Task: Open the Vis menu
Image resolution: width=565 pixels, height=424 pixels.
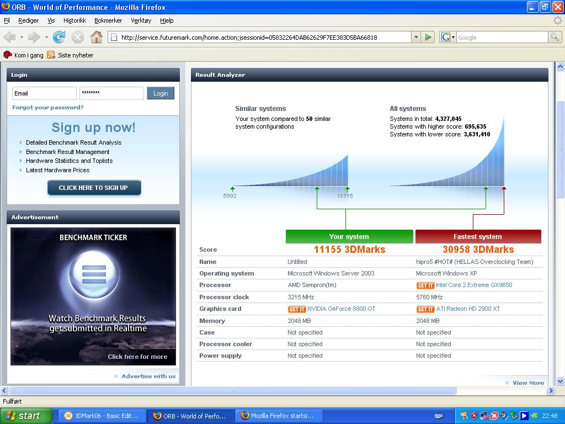Action: point(51,20)
